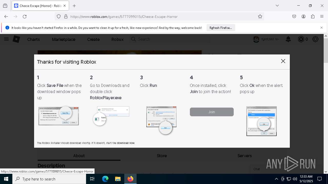Go back to previous page

click(x=6, y=16)
